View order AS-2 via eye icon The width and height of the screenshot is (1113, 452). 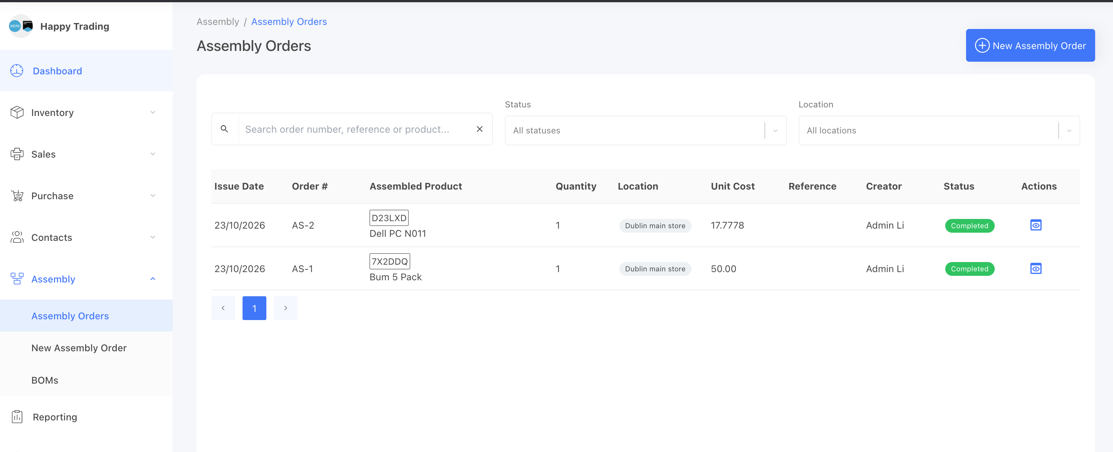[1036, 225]
